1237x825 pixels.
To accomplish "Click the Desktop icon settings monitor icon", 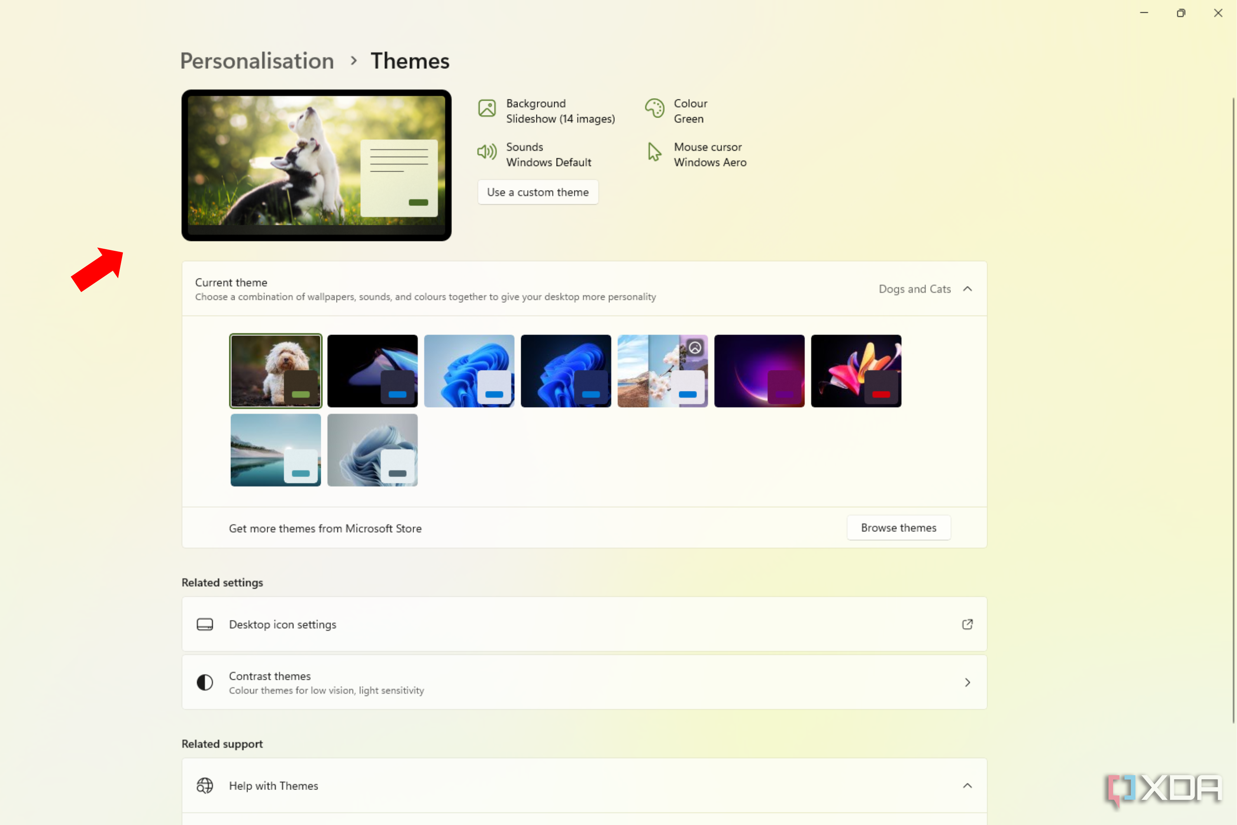I will [x=205, y=624].
